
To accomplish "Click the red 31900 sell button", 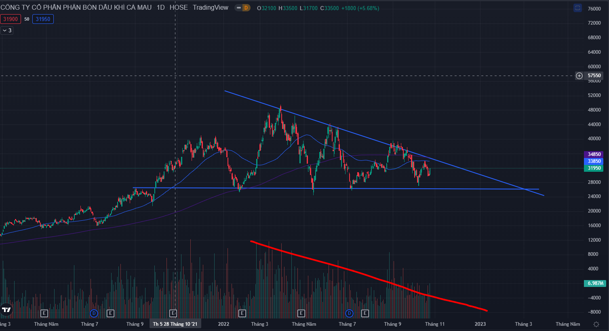I will tap(11, 19).
